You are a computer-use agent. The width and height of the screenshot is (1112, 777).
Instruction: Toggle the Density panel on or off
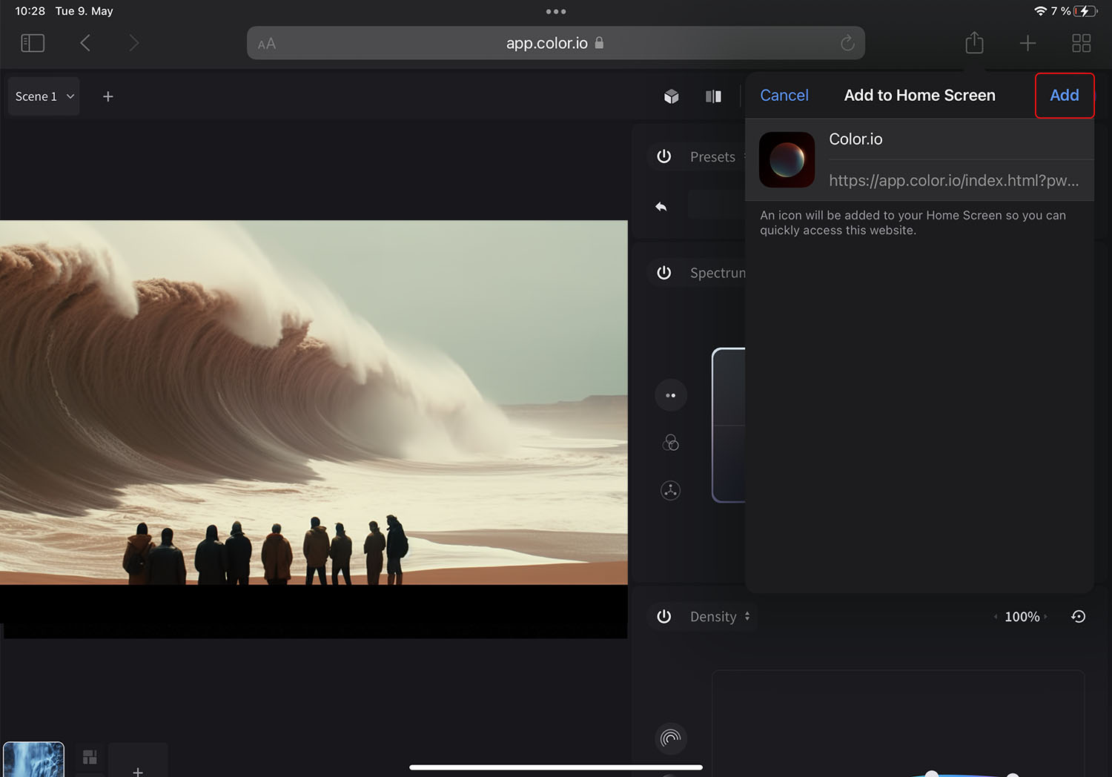tap(663, 616)
